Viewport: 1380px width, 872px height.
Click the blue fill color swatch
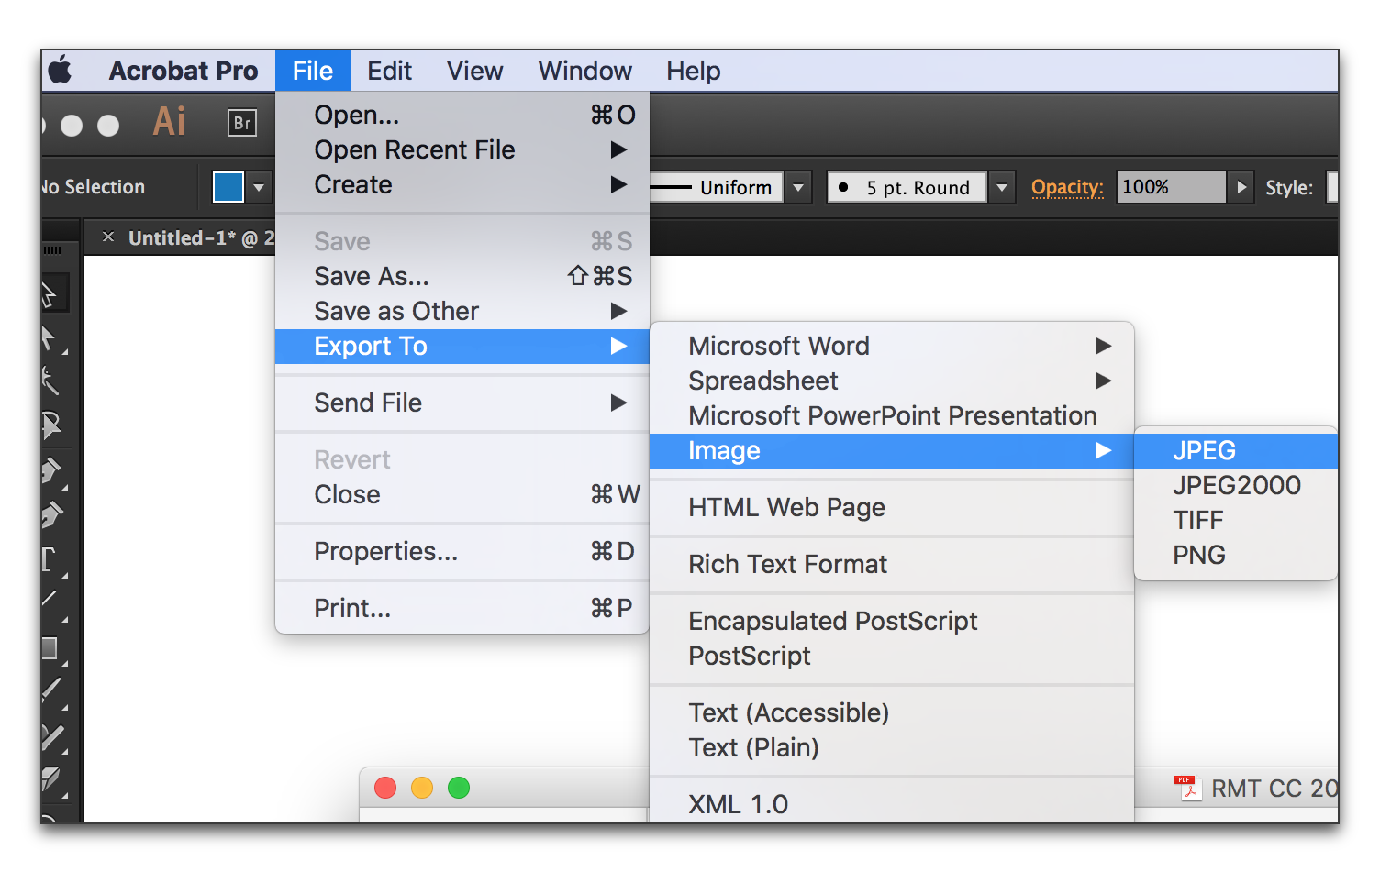pos(228,187)
